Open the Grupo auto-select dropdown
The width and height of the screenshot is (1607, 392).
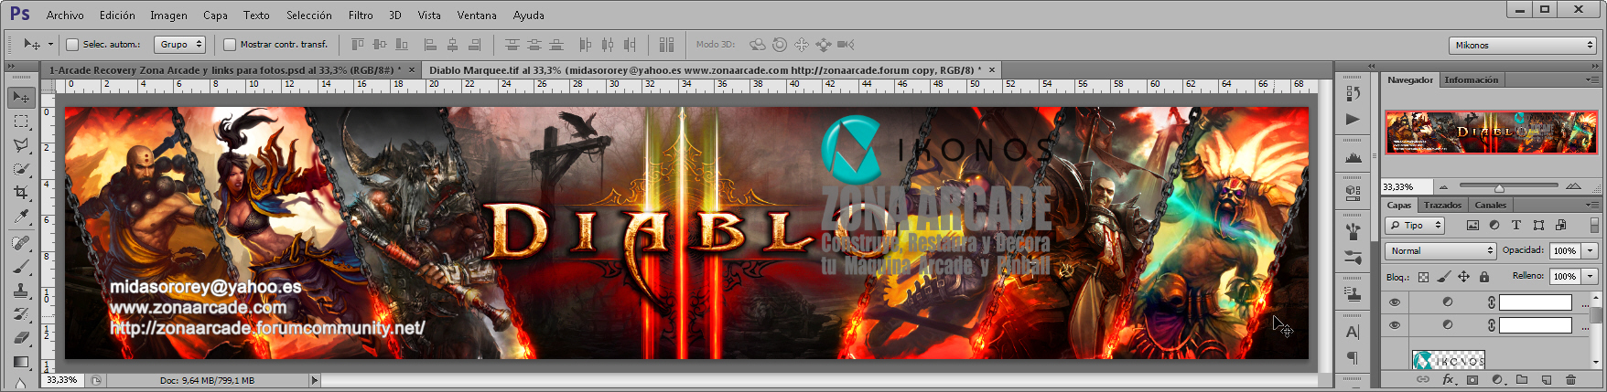(179, 44)
